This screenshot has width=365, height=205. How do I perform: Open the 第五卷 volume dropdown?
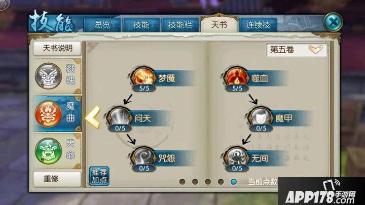coord(297,50)
